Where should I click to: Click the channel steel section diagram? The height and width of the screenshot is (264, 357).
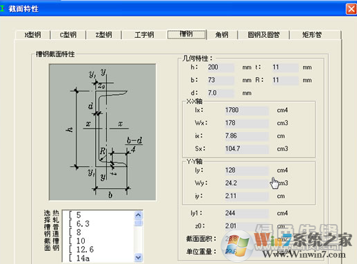[x=103, y=132]
